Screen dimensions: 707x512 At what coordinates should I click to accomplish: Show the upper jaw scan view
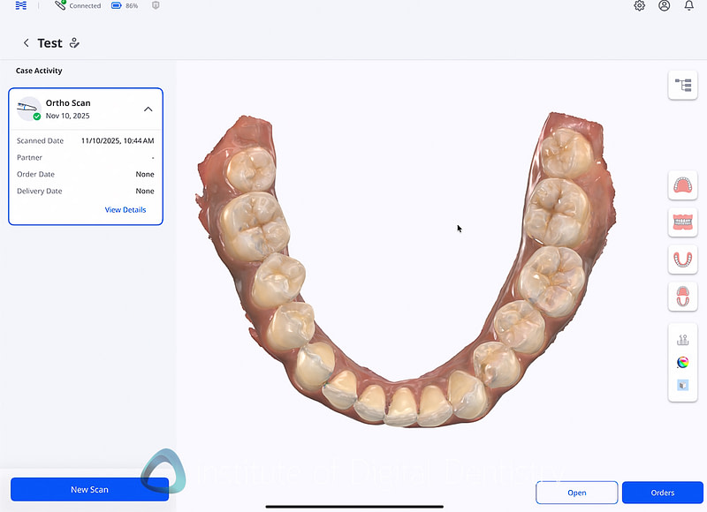682,185
